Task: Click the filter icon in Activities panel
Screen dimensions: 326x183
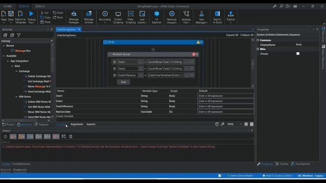Action: (19, 35)
